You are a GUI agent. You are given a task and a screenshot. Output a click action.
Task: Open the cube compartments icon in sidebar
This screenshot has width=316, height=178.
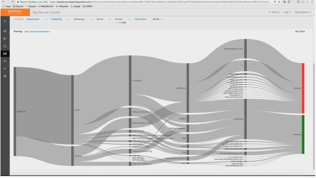(5, 38)
